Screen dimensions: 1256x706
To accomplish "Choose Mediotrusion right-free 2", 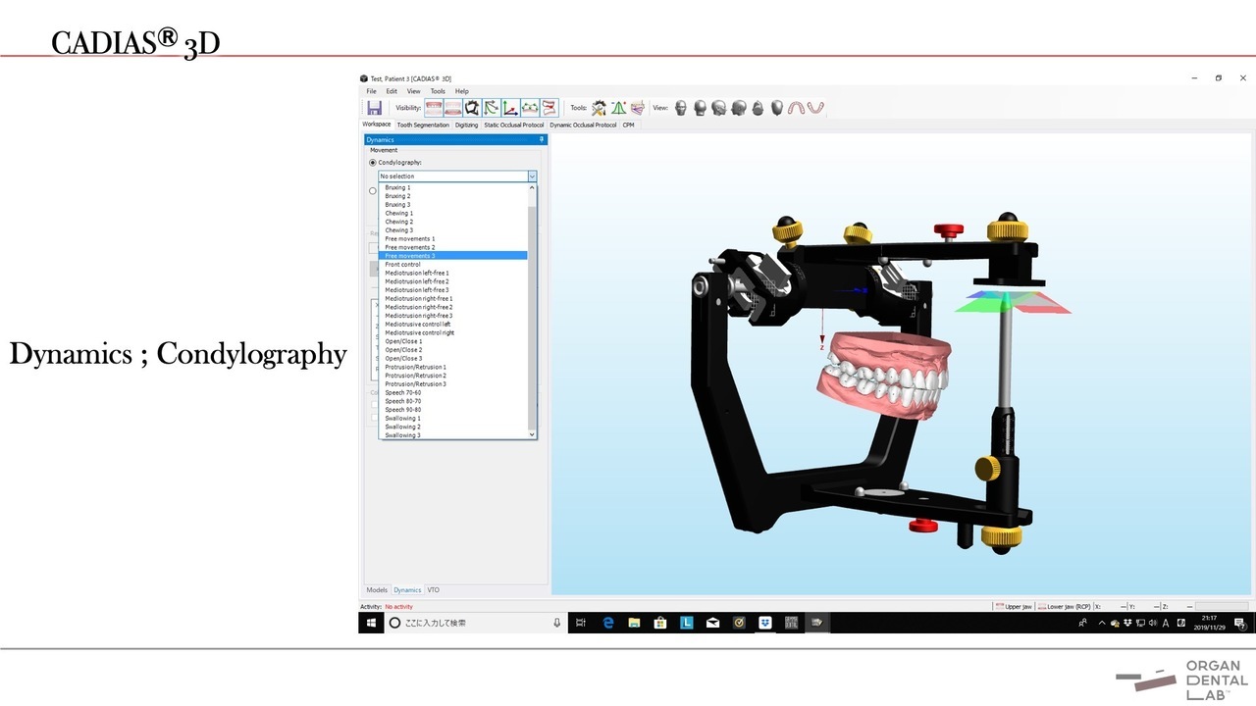I will pyautogui.click(x=453, y=307).
